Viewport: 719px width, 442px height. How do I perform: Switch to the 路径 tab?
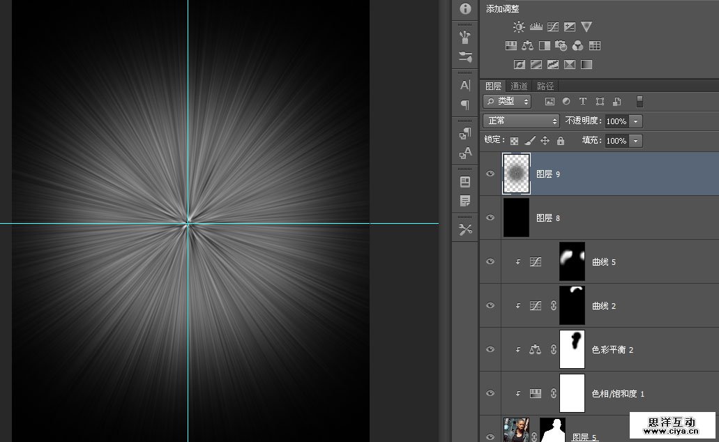click(545, 86)
